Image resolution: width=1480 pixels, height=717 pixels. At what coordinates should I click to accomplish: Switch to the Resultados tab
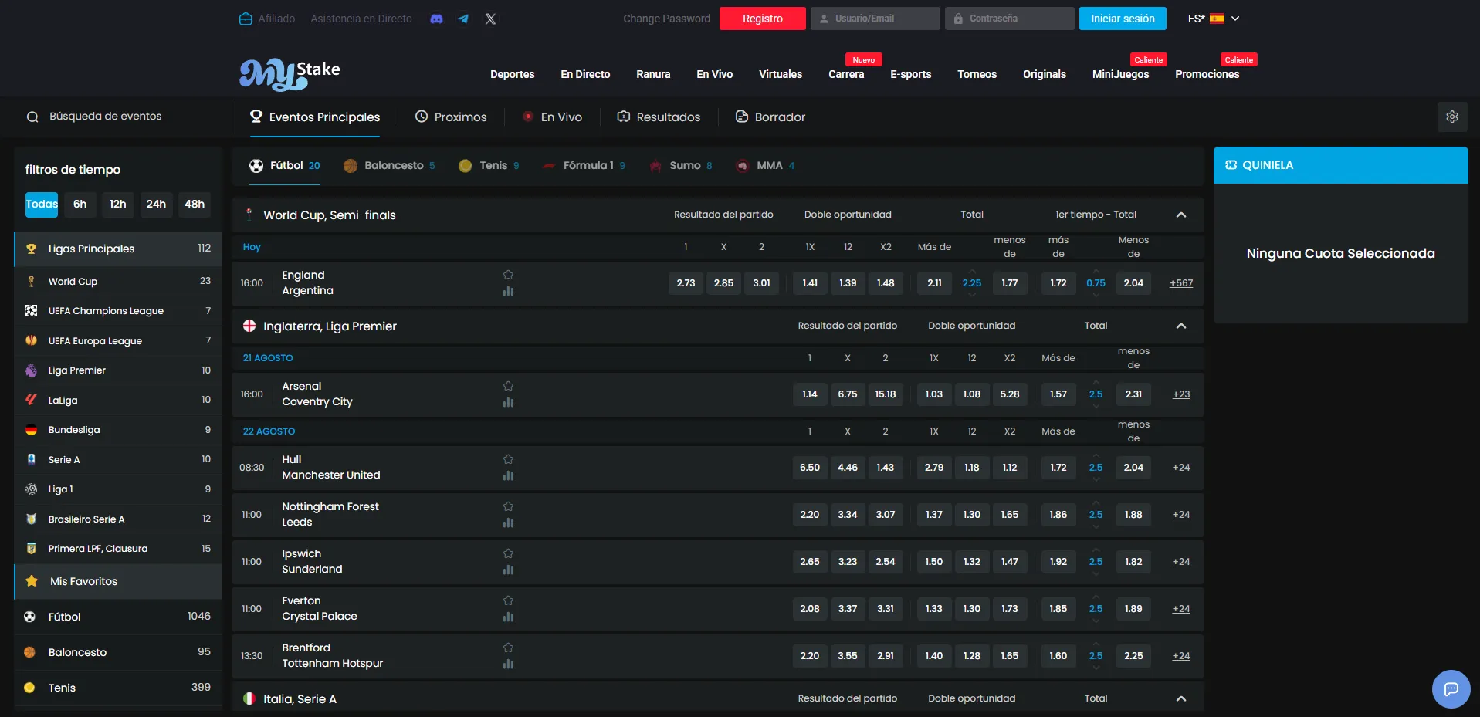659,117
